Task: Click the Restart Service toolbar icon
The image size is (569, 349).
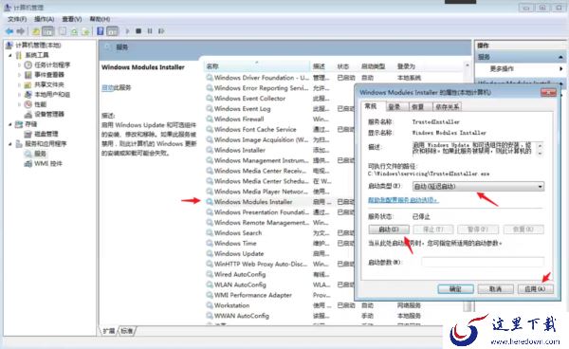Action: [161, 31]
